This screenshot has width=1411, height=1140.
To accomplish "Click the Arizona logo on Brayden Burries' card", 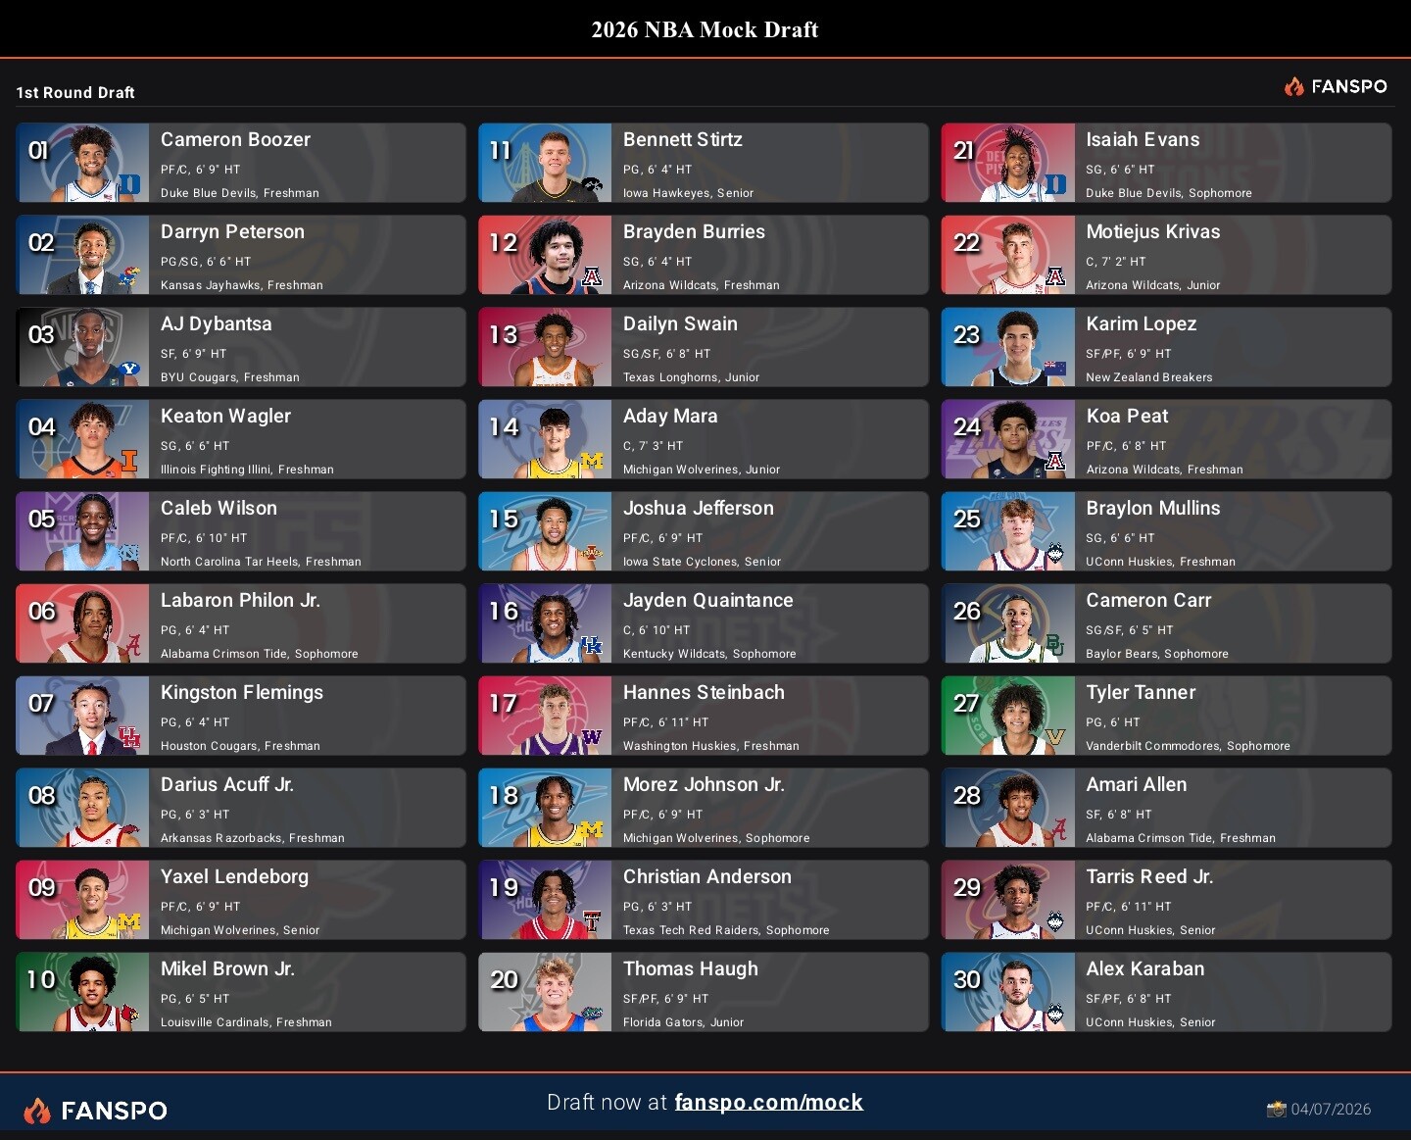I will pyautogui.click(x=592, y=276).
